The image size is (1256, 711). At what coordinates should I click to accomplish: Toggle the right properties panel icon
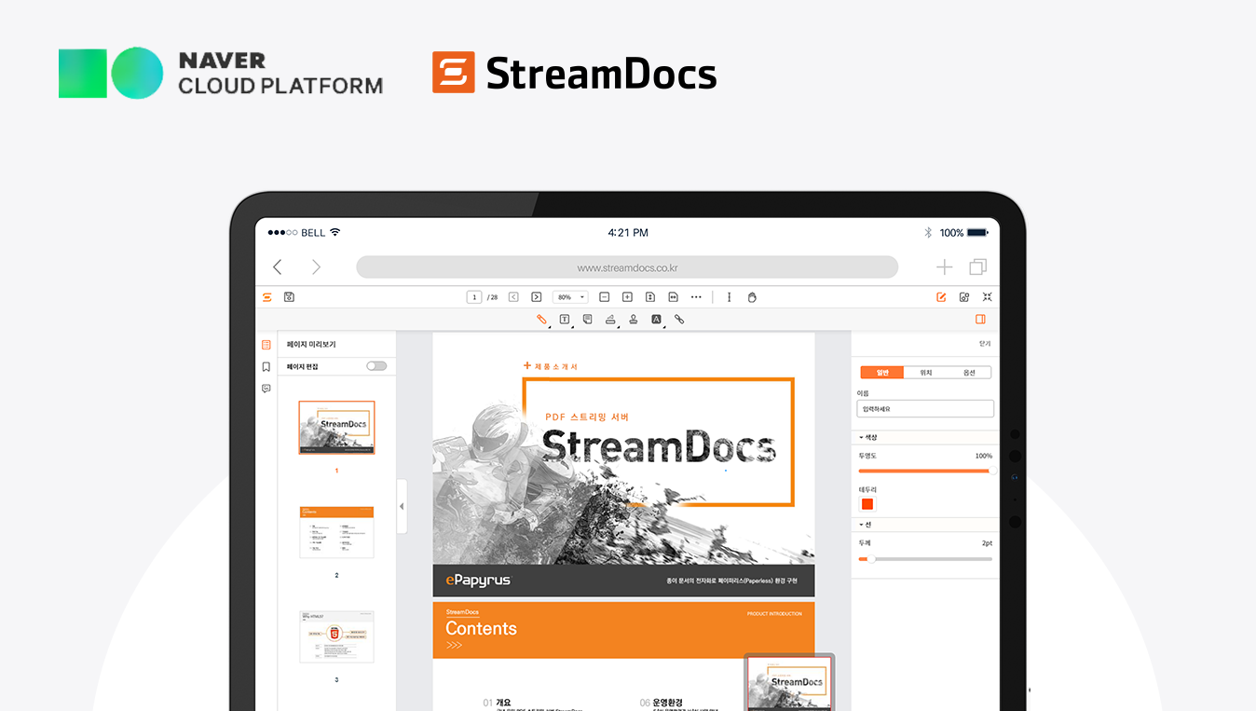(x=980, y=319)
